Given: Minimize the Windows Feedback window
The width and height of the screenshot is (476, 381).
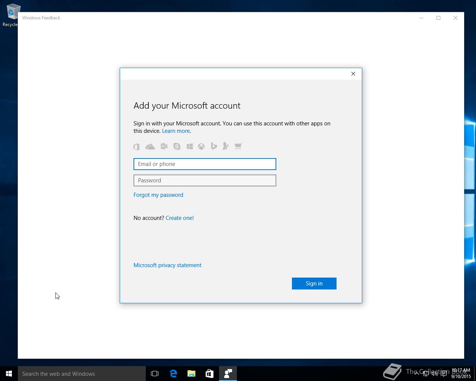Looking at the screenshot, I should tap(421, 18).
